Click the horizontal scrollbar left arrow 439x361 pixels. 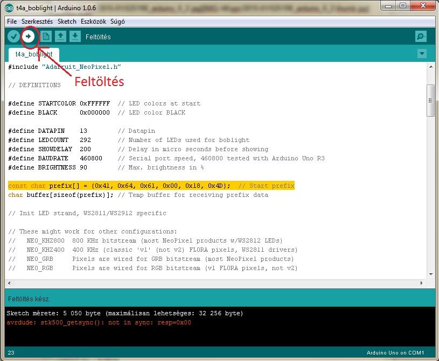click(x=9, y=283)
